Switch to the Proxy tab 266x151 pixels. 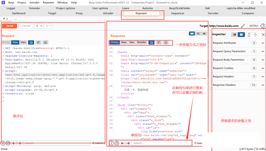79,13
